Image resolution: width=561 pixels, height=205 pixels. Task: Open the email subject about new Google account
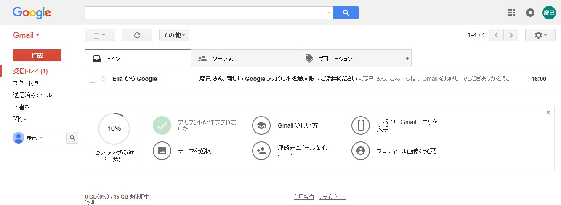(x=278, y=79)
